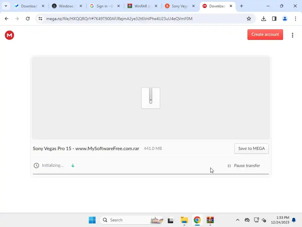Open WinRAR from the taskbar
302x227 pixels.
pos(210,220)
